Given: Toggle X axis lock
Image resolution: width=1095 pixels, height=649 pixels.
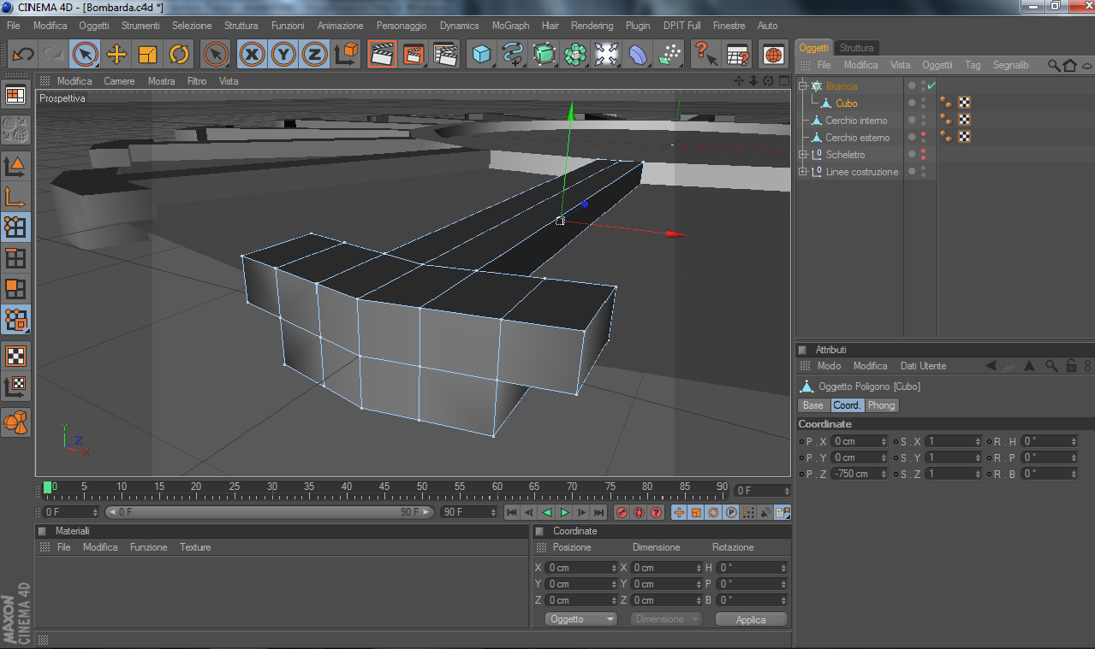Looking at the screenshot, I should [252, 55].
